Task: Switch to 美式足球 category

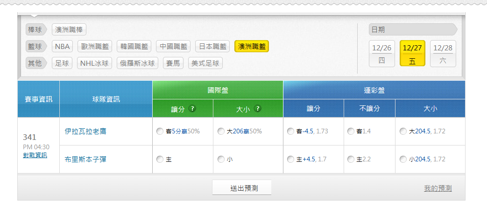Action: pyautogui.click(x=205, y=63)
